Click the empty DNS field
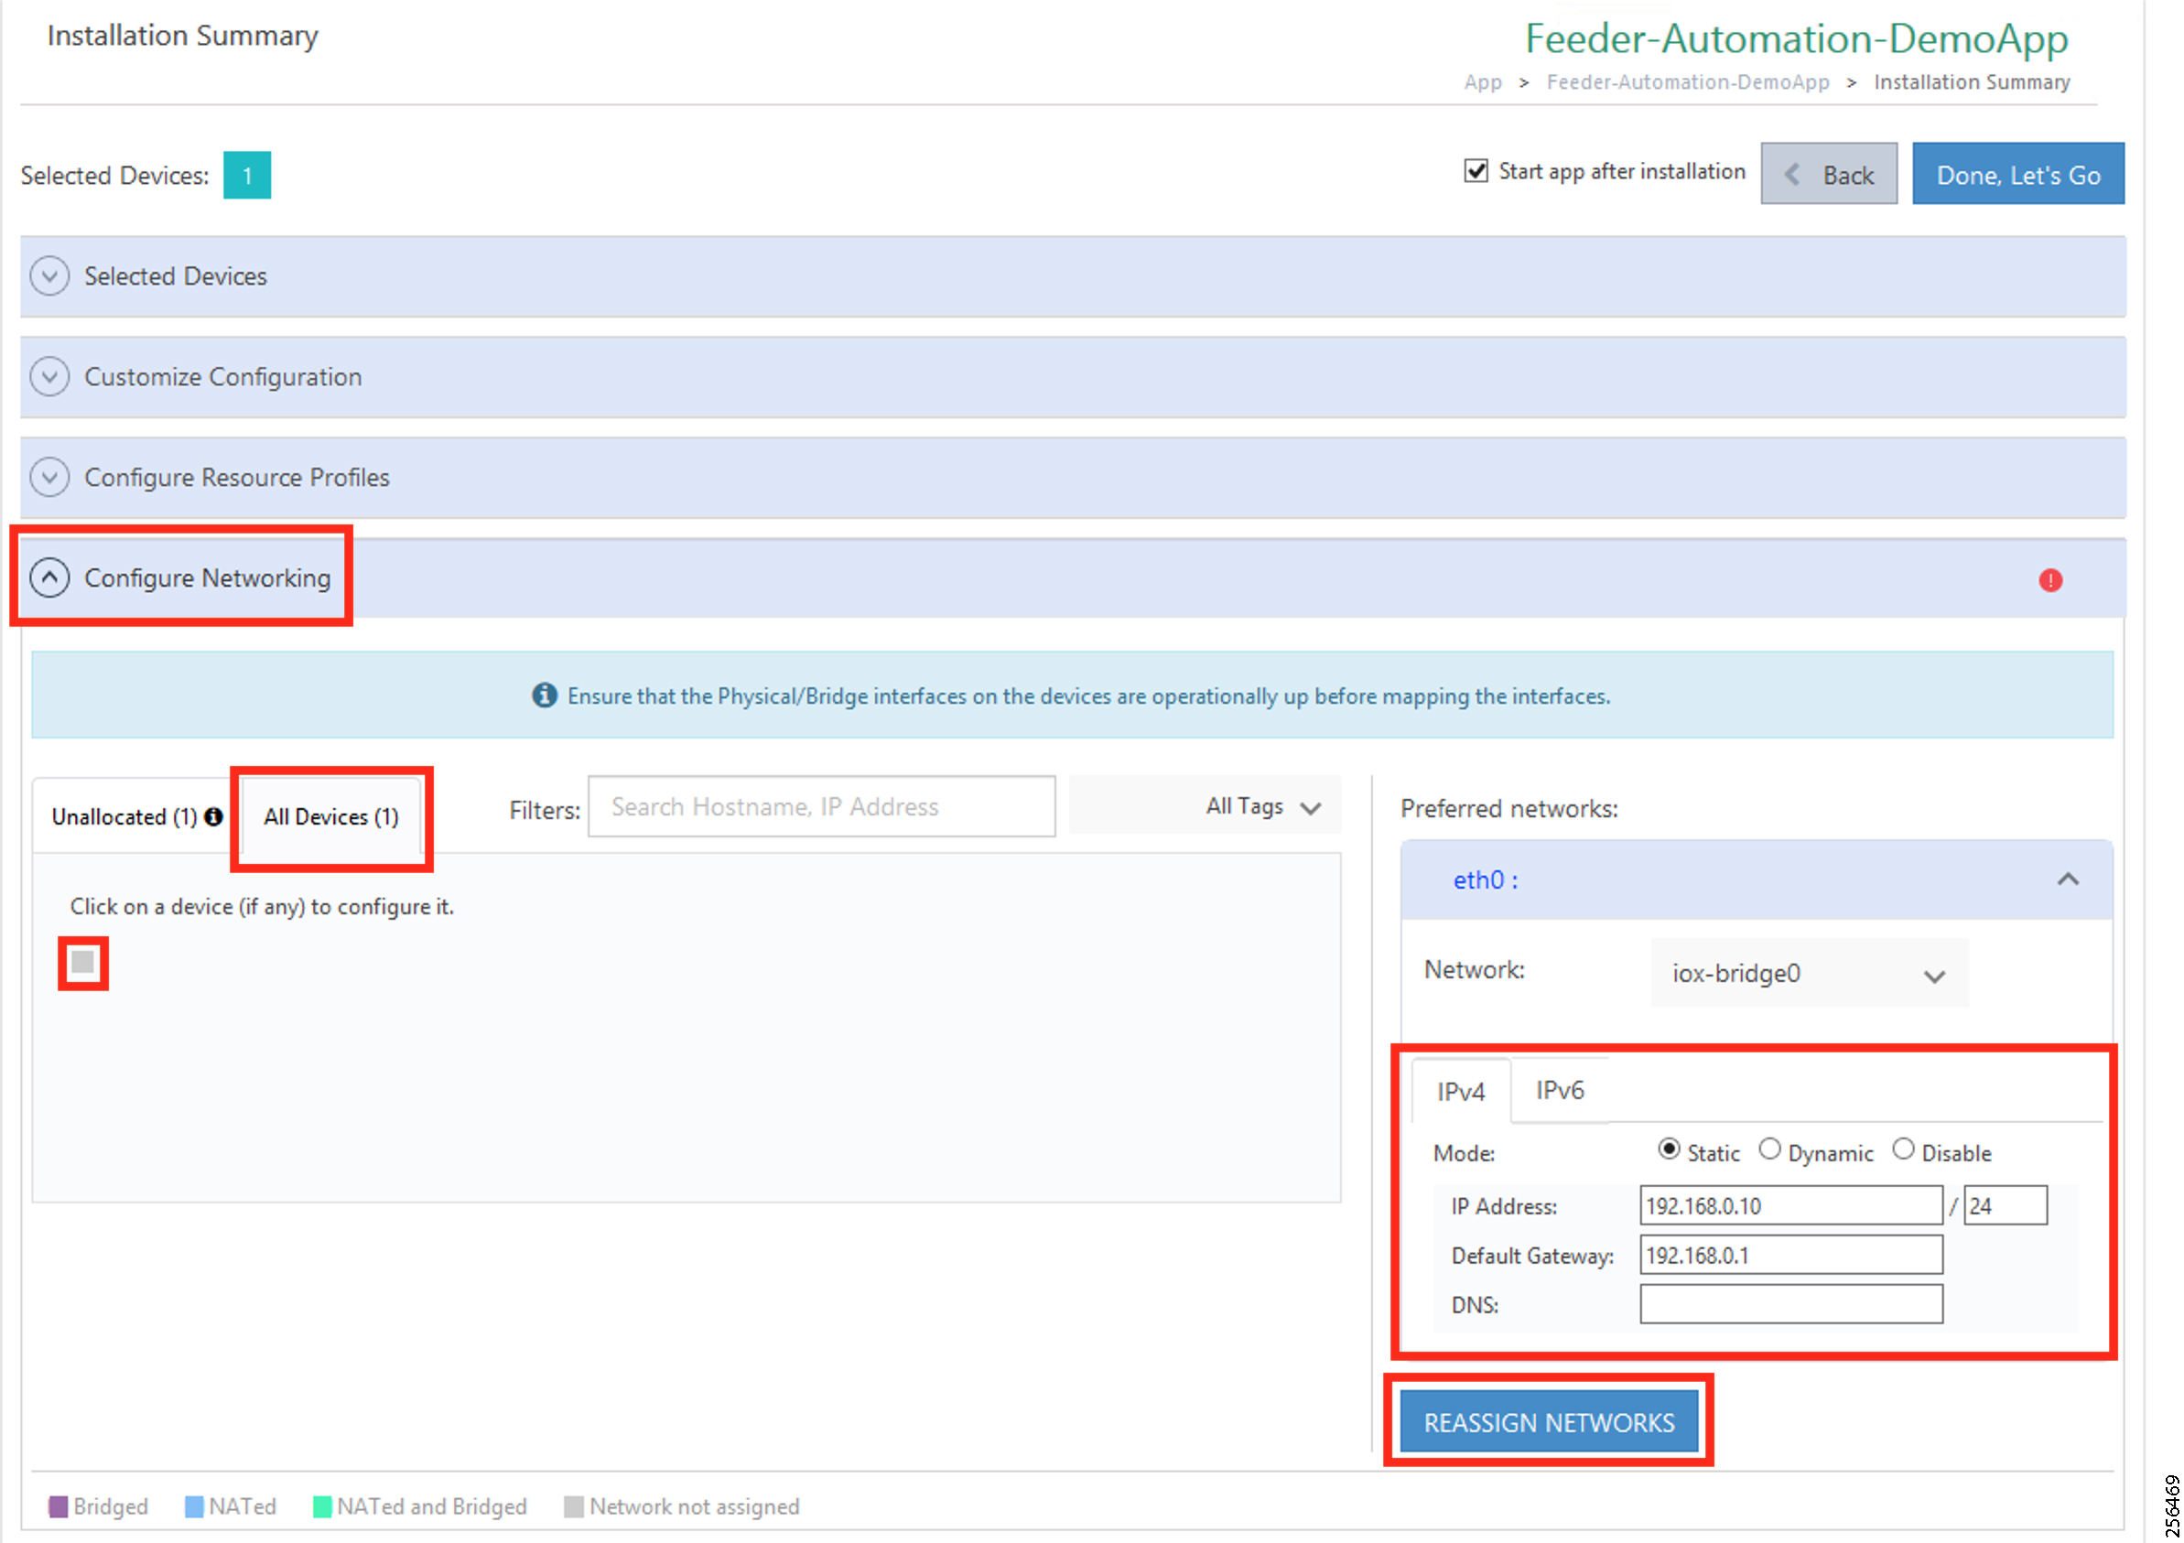This screenshot has width=2184, height=1543. [x=1790, y=1304]
